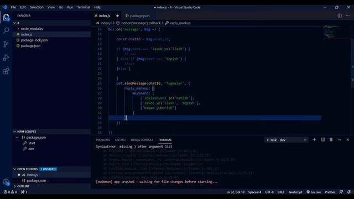Open the Source Control view
354x199 pixels.
coord(6,44)
